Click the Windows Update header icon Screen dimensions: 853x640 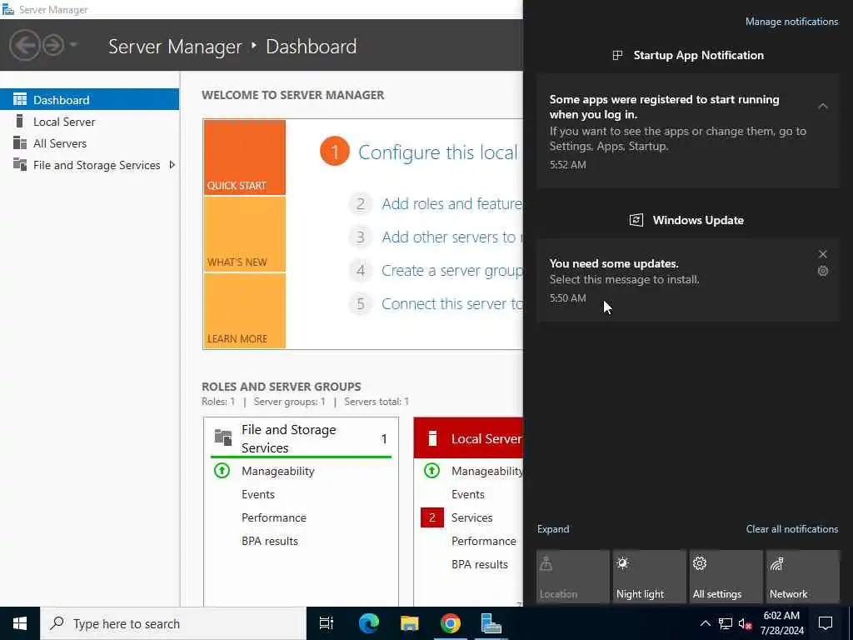pyautogui.click(x=636, y=220)
